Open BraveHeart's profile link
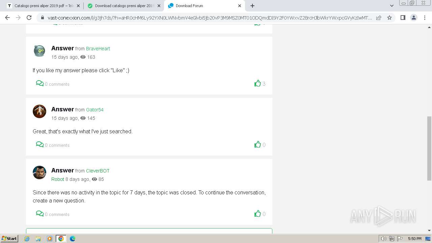 point(98,49)
